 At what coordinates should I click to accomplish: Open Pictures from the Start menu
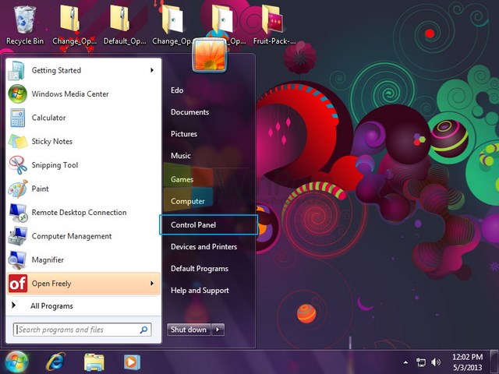click(x=184, y=134)
